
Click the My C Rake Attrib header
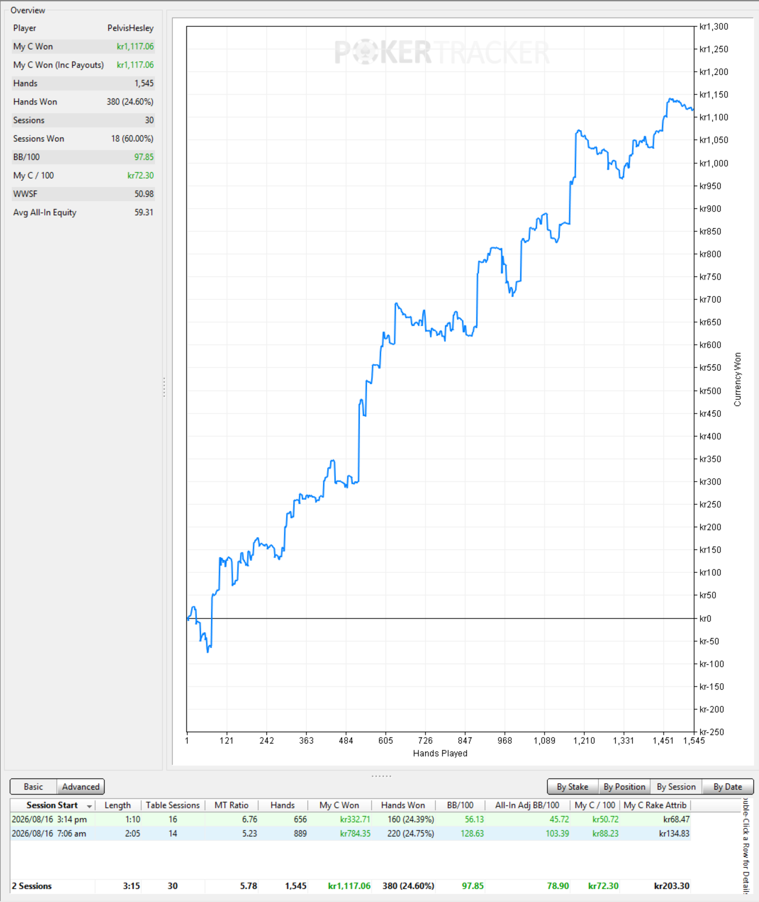[655, 805]
